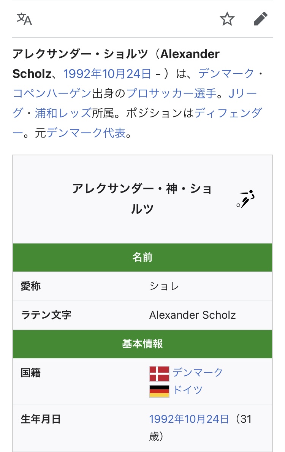Open the 浦和レッズ link
The width and height of the screenshot is (285, 452).
coord(63,113)
